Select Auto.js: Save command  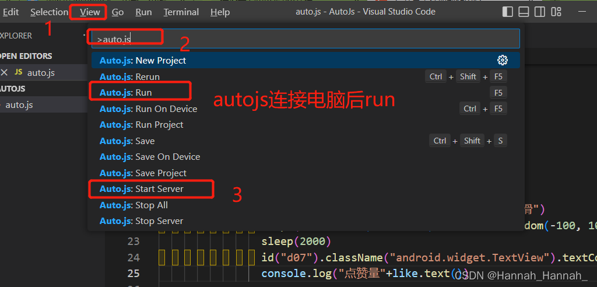(x=305, y=141)
